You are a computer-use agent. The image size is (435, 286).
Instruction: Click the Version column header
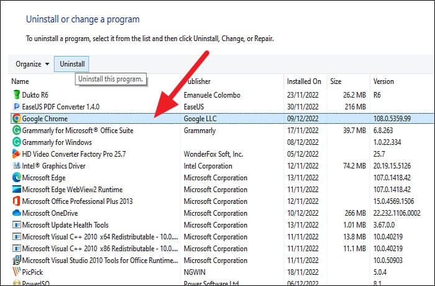click(x=383, y=81)
